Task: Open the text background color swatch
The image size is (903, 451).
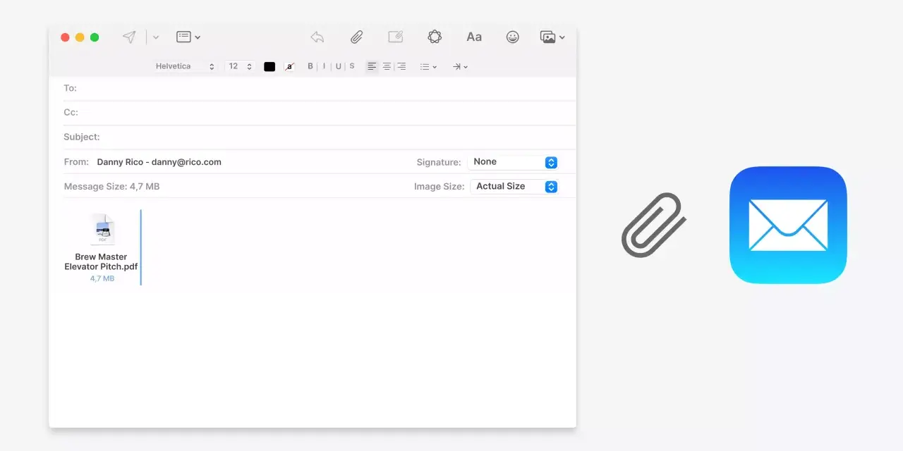Action: pos(289,67)
